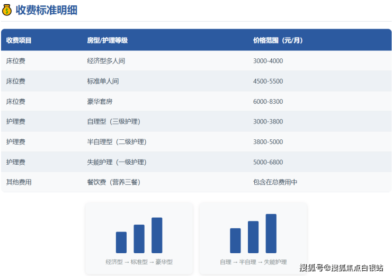Select the 标准单人间 room type cell
This screenshot has height=276, width=392.
point(103,82)
